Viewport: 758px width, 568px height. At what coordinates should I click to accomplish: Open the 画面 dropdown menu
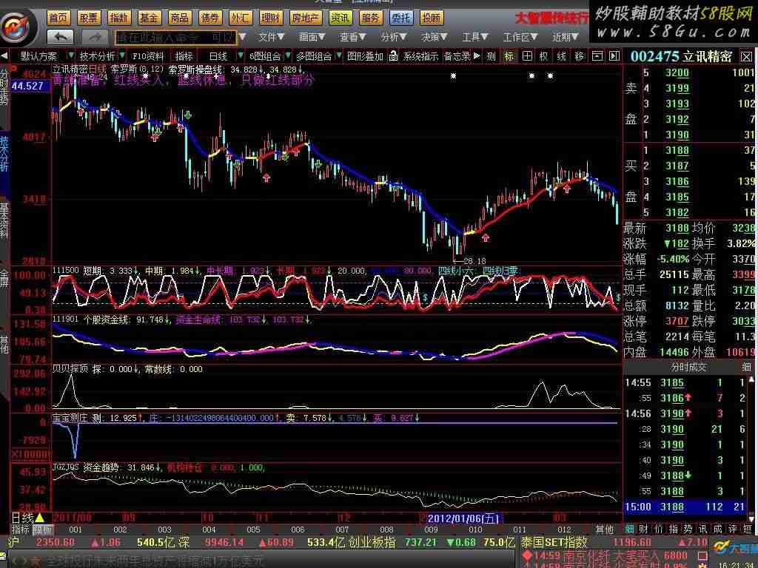(312, 37)
